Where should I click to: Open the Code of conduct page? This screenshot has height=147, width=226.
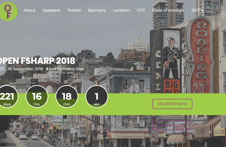click(x=168, y=10)
